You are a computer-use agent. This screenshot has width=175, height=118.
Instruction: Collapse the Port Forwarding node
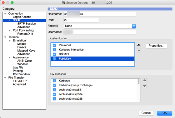[10, 30]
